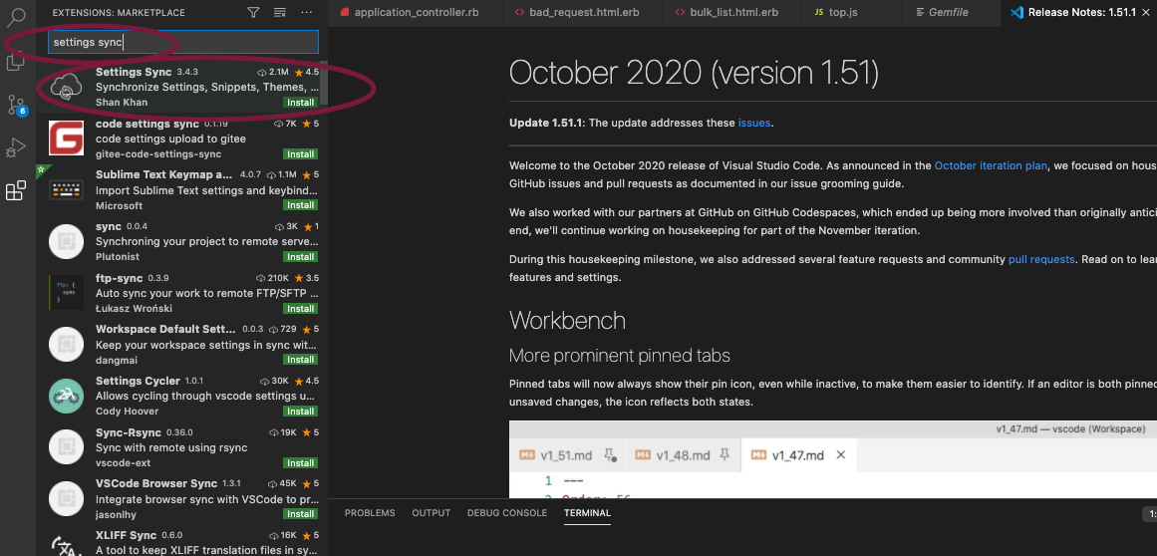
Task: Select Workspace Default Settings placeholder icon
Action: 67,345
